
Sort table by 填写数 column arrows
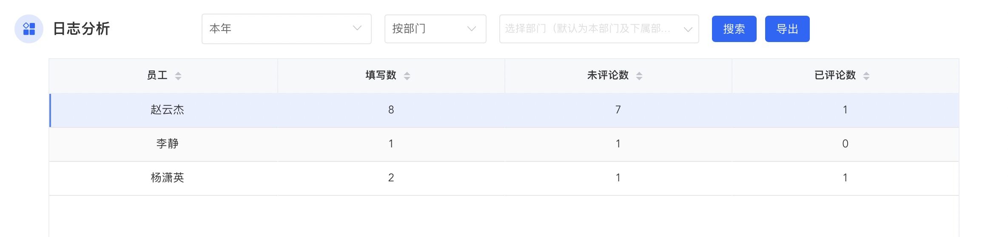(x=407, y=76)
